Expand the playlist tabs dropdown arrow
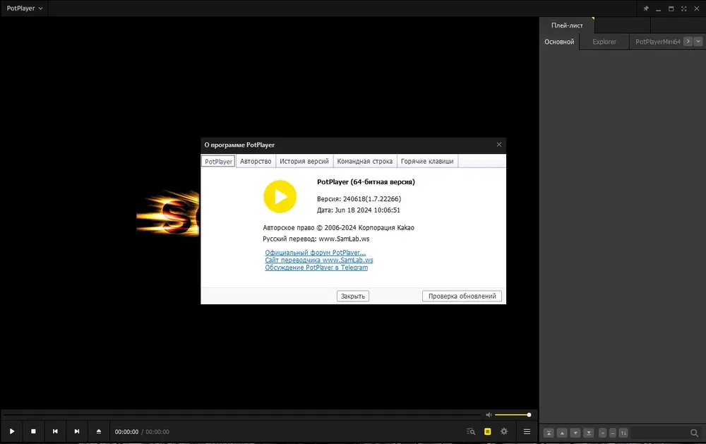This screenshot has height=444, width=706. point(698,42)
